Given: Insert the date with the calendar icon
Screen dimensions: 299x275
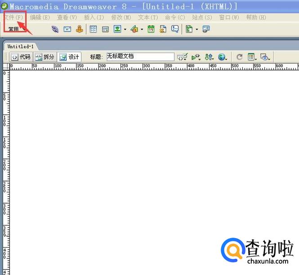Looking at the screenshot, I should click(151, 29).
